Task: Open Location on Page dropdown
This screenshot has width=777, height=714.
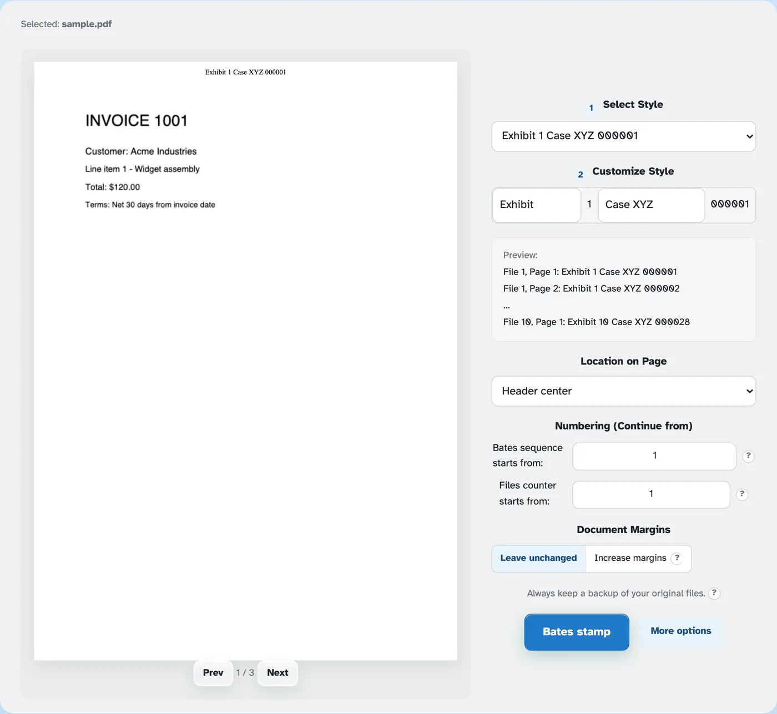Action: [623, 391]
